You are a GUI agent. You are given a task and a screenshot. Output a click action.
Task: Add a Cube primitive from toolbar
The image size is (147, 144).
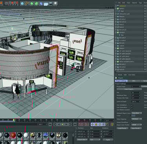[x=22, y=4]
